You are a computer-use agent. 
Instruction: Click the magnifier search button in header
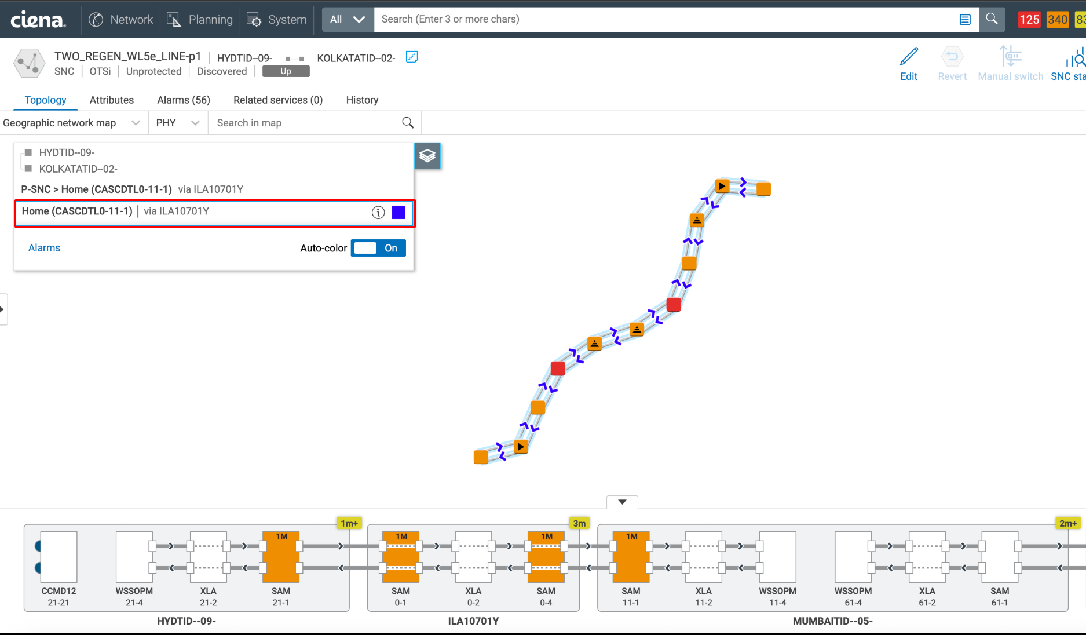click(992, 19)
